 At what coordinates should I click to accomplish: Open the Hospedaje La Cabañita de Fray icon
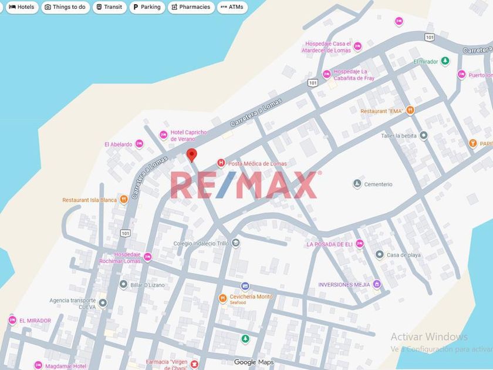(x=327, y=75)
